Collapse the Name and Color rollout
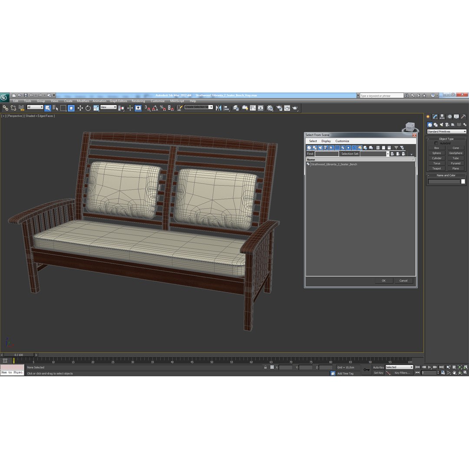 pyautogui.click(x=446, y=175)
